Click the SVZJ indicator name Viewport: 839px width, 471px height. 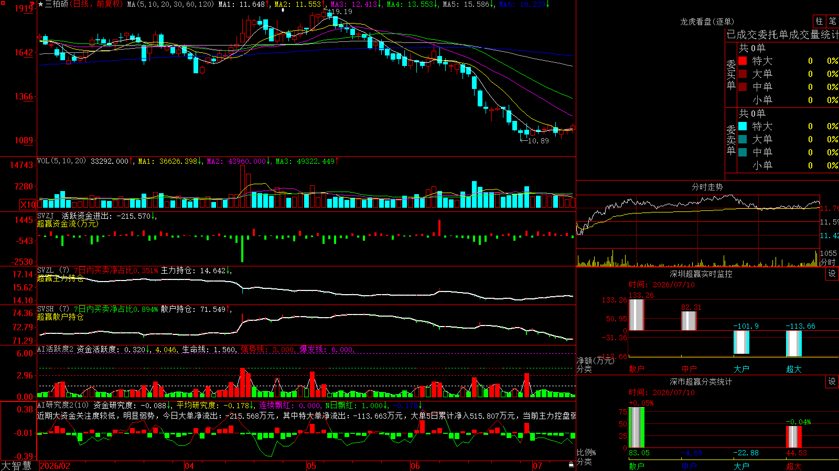click(x=46, y=216)
